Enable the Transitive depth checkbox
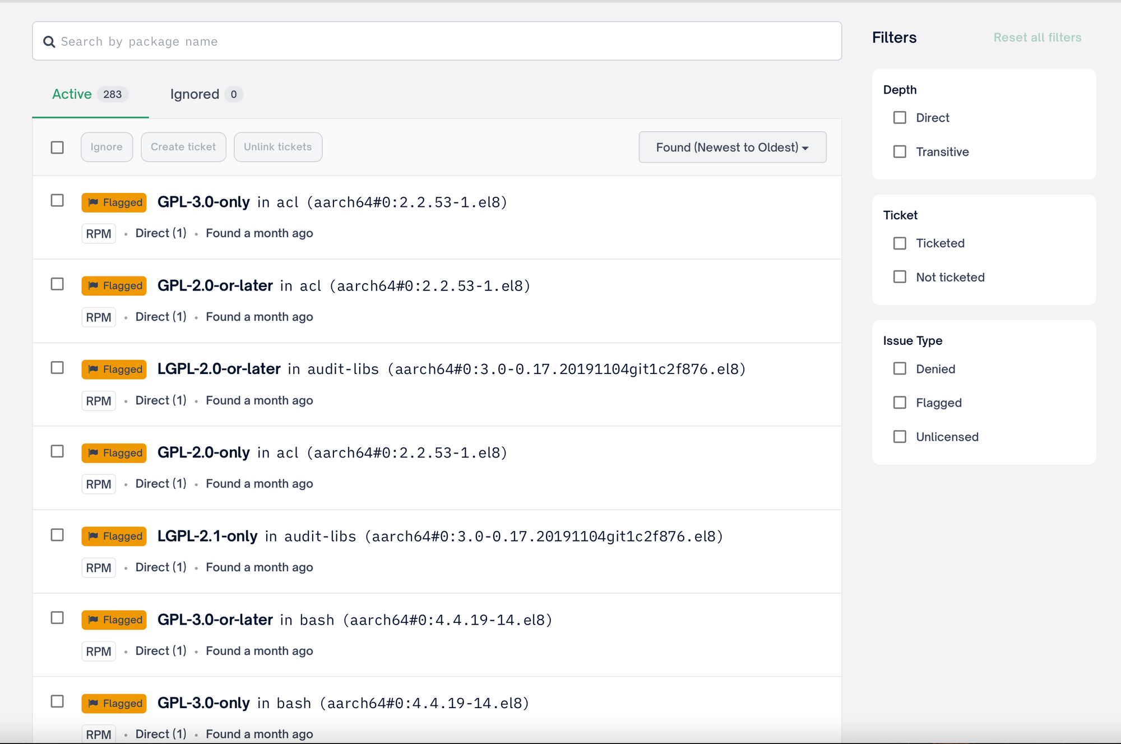Screen dimensions: 1121x744 pyautogui.click(x=900, y=151)
